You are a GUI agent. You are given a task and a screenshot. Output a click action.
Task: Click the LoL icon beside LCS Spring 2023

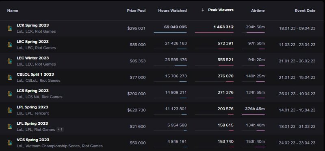[10, 94]
